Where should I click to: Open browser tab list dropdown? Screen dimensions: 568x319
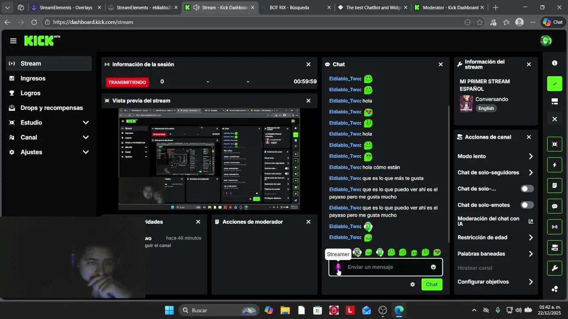[7, 8]
